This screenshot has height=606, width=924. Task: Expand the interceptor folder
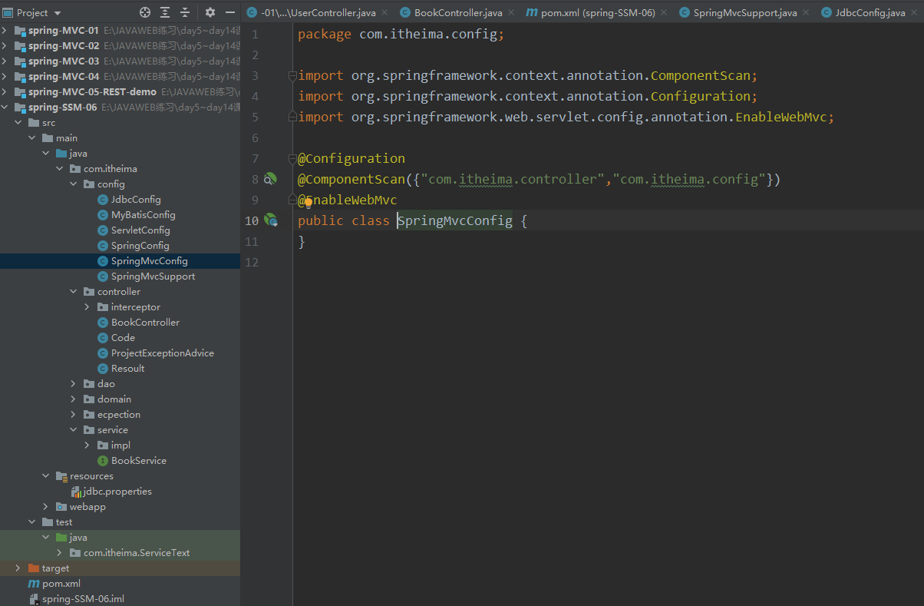point(87,307)
